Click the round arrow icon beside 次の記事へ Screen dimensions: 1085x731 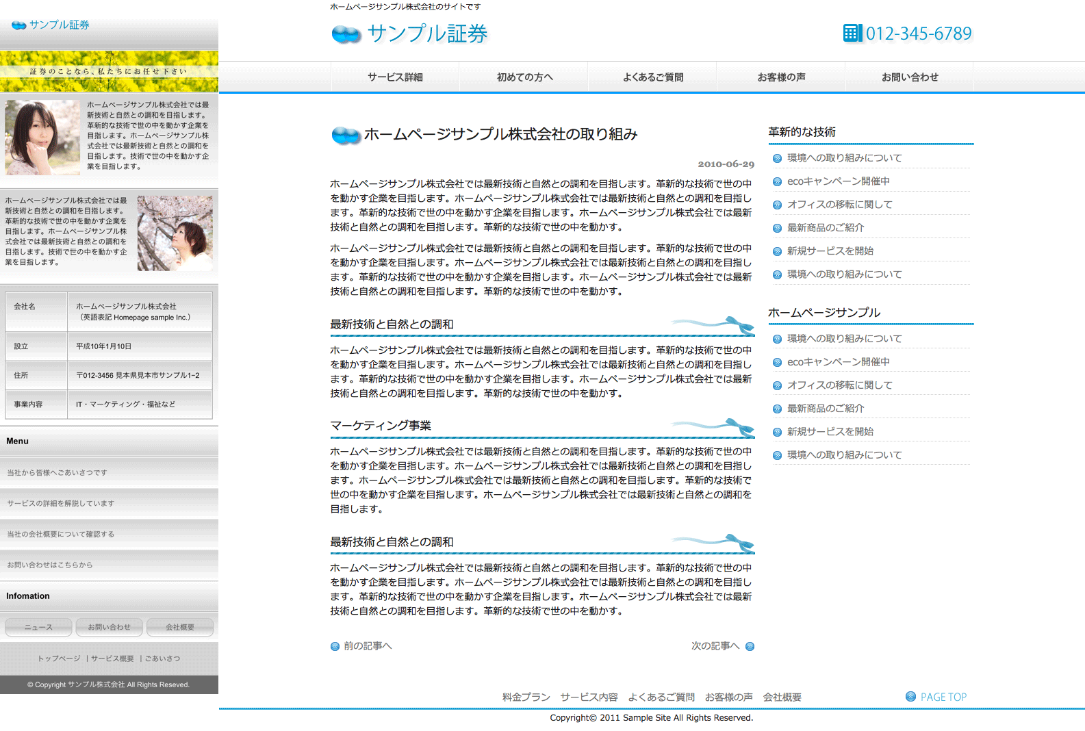pos(750,646)
